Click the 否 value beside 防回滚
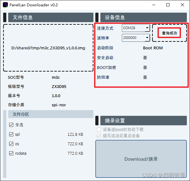The image size is (190, 181). (x=145, y=77)
